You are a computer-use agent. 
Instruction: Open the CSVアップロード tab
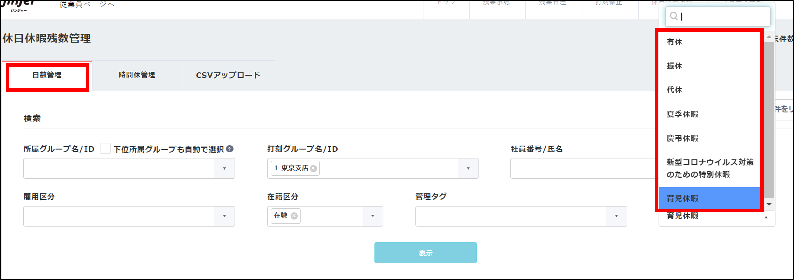click(x=228, y=75)
